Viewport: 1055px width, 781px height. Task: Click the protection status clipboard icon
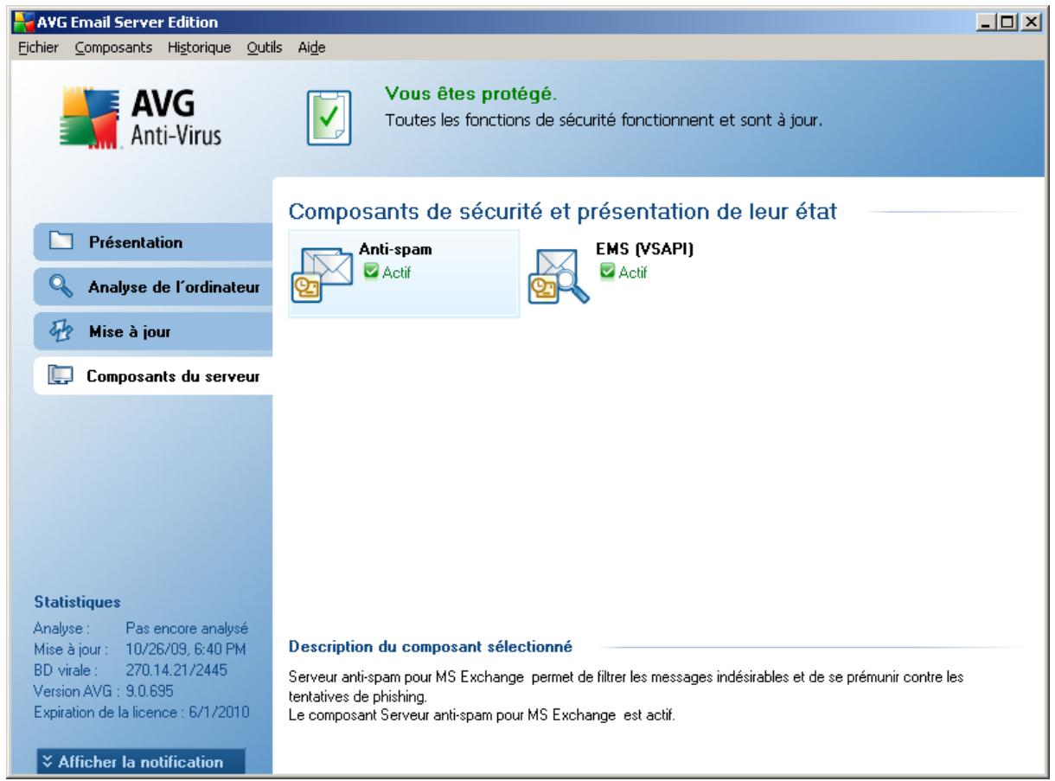tap(330, 117)
